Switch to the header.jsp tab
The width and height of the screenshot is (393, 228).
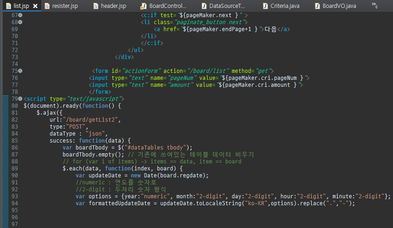pos(110,6)
